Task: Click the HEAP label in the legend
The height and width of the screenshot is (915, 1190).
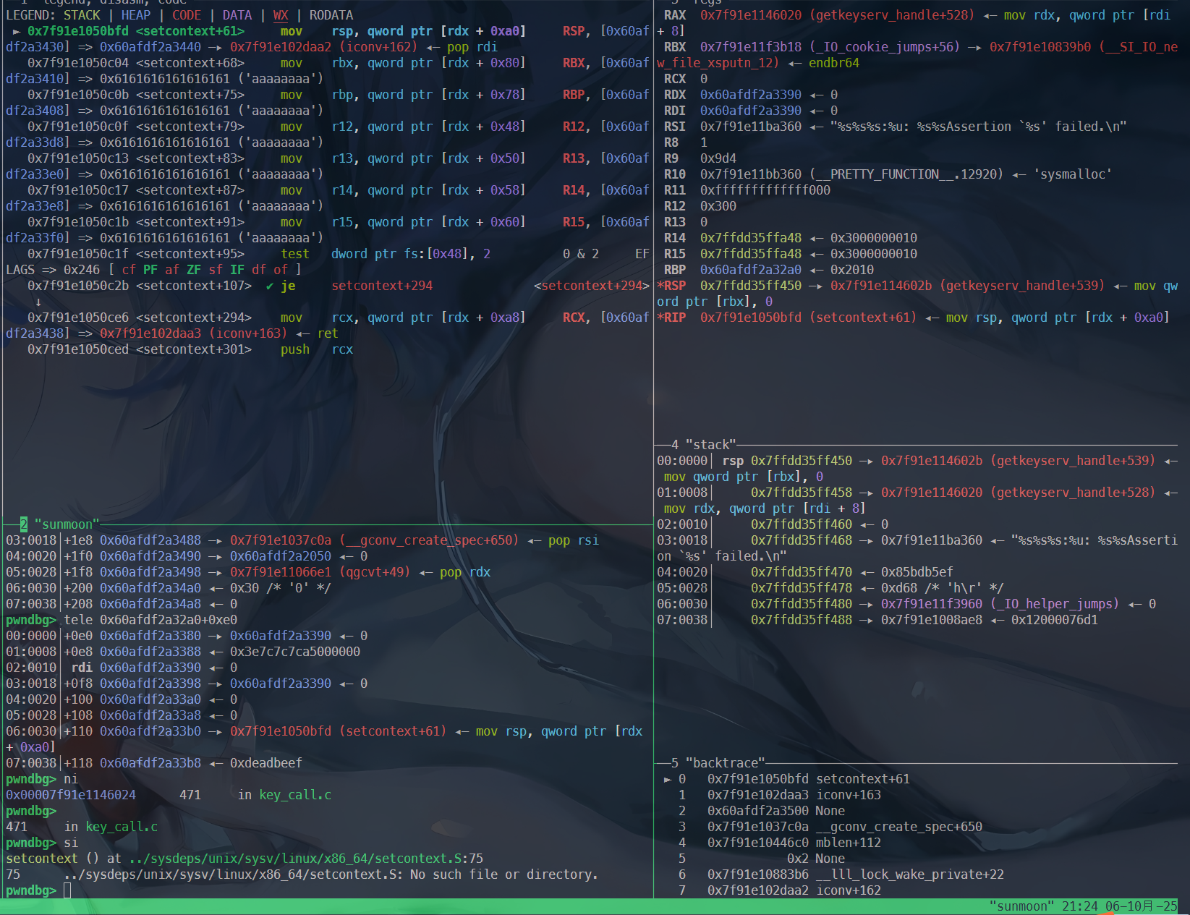Action: click(136, 15)
